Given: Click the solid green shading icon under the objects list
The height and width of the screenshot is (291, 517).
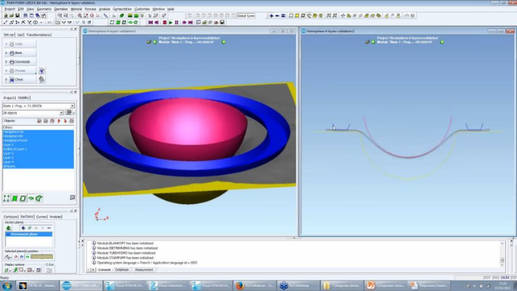Looking at the screenshot, I should point(15,198).
